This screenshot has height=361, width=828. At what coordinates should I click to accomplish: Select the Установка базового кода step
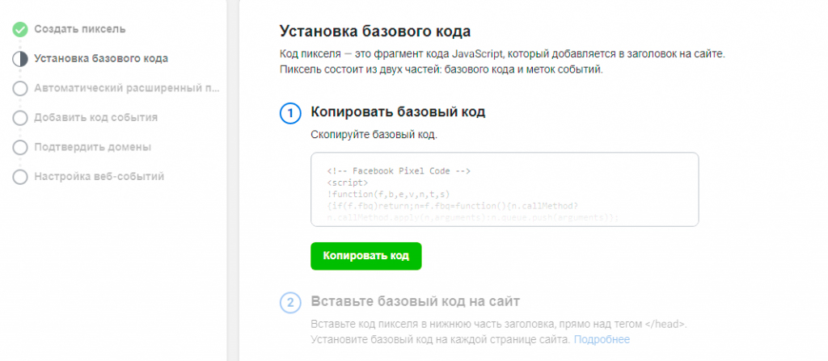tap(101, 59)
